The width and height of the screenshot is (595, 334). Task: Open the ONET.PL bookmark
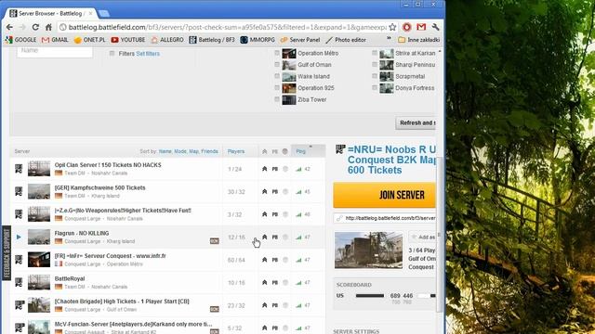click(89, 40)
